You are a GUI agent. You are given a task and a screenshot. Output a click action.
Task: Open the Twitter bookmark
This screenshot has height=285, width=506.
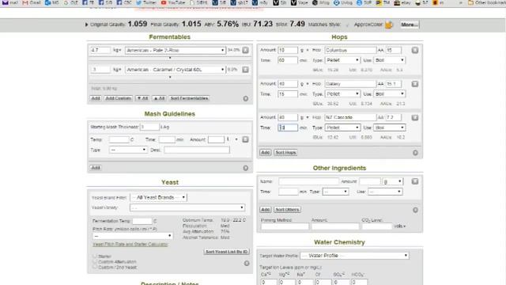click(x=146, y=2)
